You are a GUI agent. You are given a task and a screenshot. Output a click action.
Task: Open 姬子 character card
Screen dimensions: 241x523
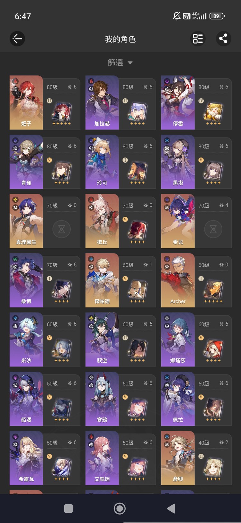click(x=45, y=103)
